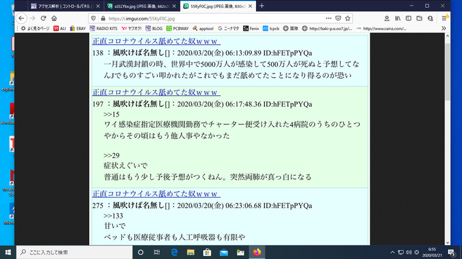
Task: Open the kaki-p.o.oo7.jp bookmark
Action: 327,29
